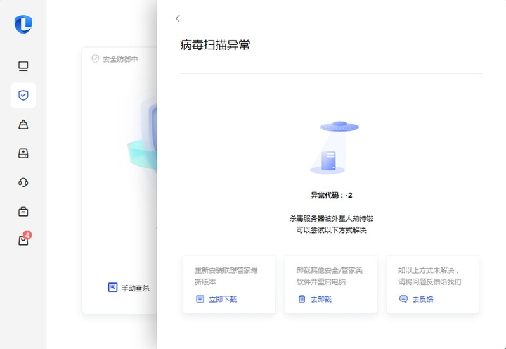Open shopping bag icon with badge 4
The image size is (506, 349).
point(23,240)
